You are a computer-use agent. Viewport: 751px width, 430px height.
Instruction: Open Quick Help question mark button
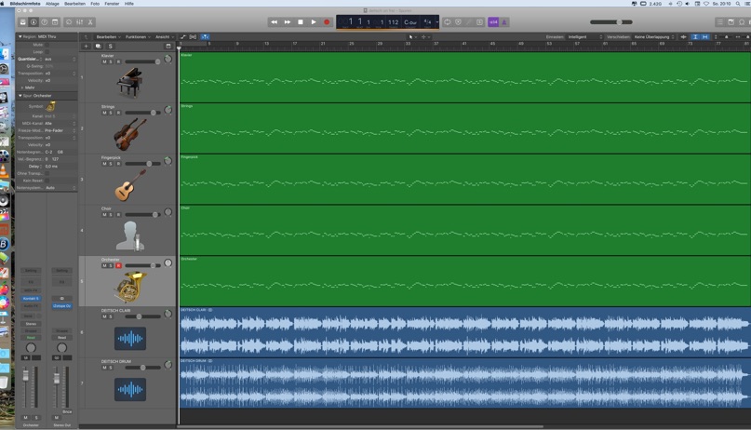[x=44, y=22]
